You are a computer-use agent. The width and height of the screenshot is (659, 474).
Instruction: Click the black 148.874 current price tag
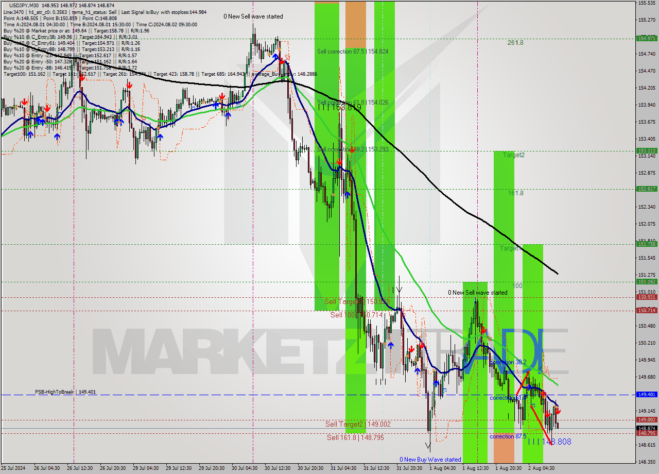click(x=647, y=428)
